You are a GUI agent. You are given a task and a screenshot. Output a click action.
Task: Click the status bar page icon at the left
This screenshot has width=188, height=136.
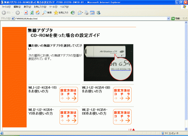pyautogui.click(x=2, y=133)
